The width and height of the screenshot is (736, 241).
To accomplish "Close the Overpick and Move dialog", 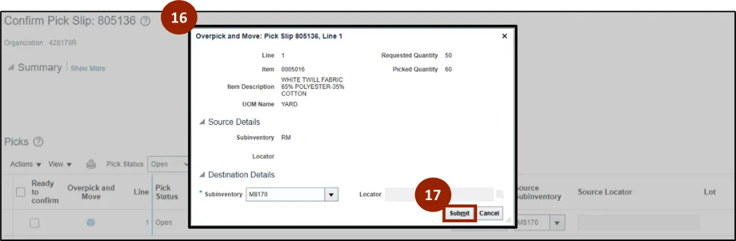I will tap(504, 36).
